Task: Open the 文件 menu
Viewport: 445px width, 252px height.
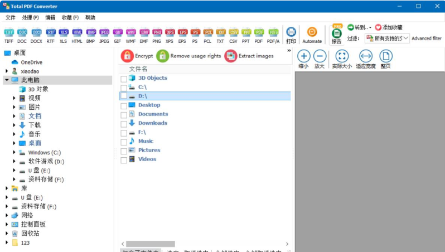Action: pos(11,18)
